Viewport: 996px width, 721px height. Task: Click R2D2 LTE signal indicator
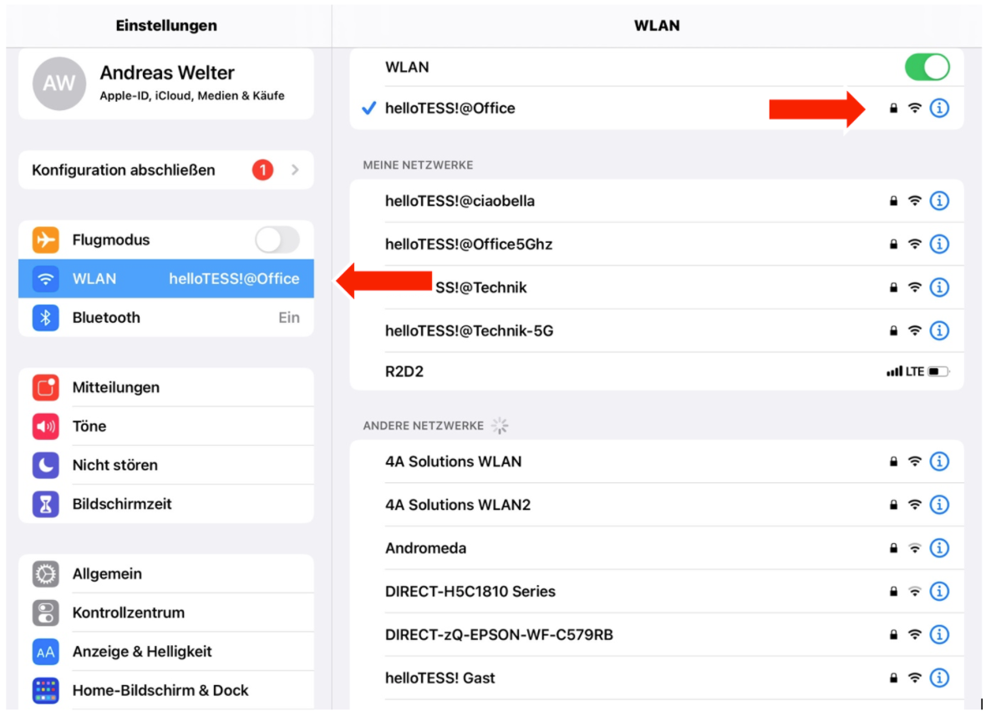[905, 371]
